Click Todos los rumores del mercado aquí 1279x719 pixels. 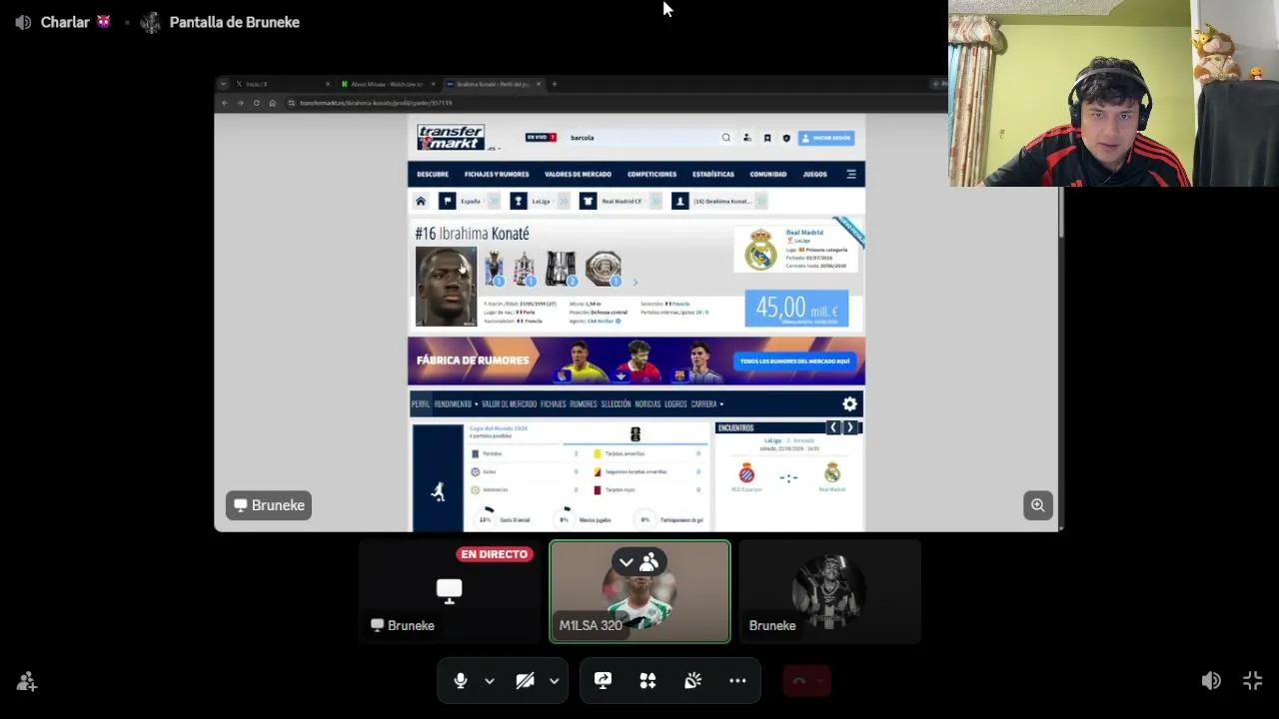pyautogui.click(x=795, y=360)
